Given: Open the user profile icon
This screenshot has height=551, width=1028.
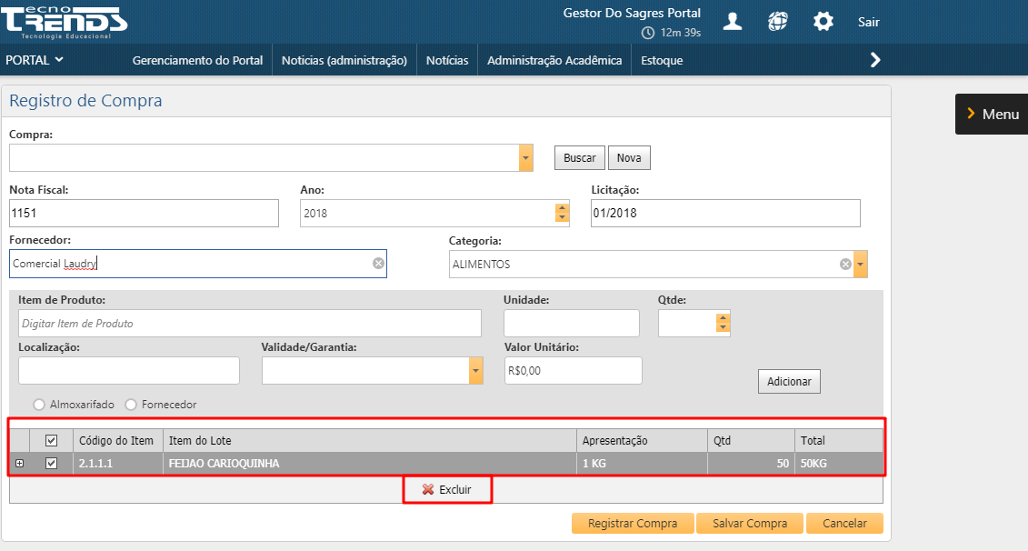Looking at the screenshot, I should tap(732, 22).
